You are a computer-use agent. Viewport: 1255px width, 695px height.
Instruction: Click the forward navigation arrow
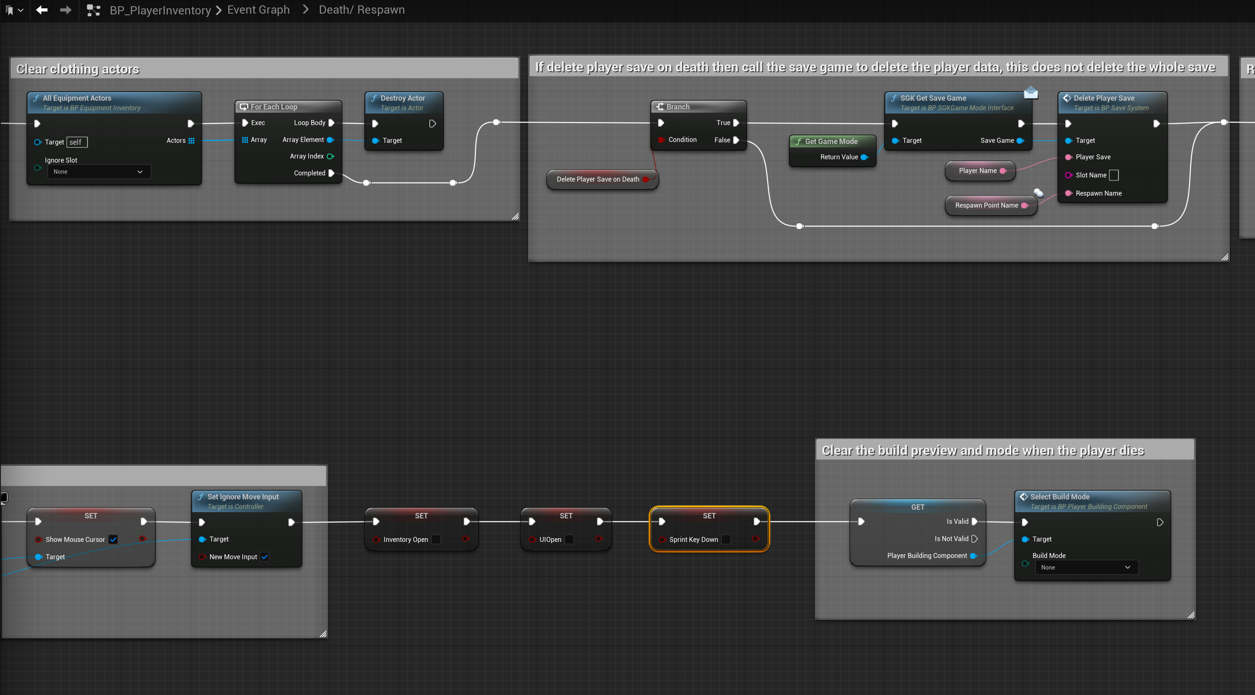click(65, 10)
